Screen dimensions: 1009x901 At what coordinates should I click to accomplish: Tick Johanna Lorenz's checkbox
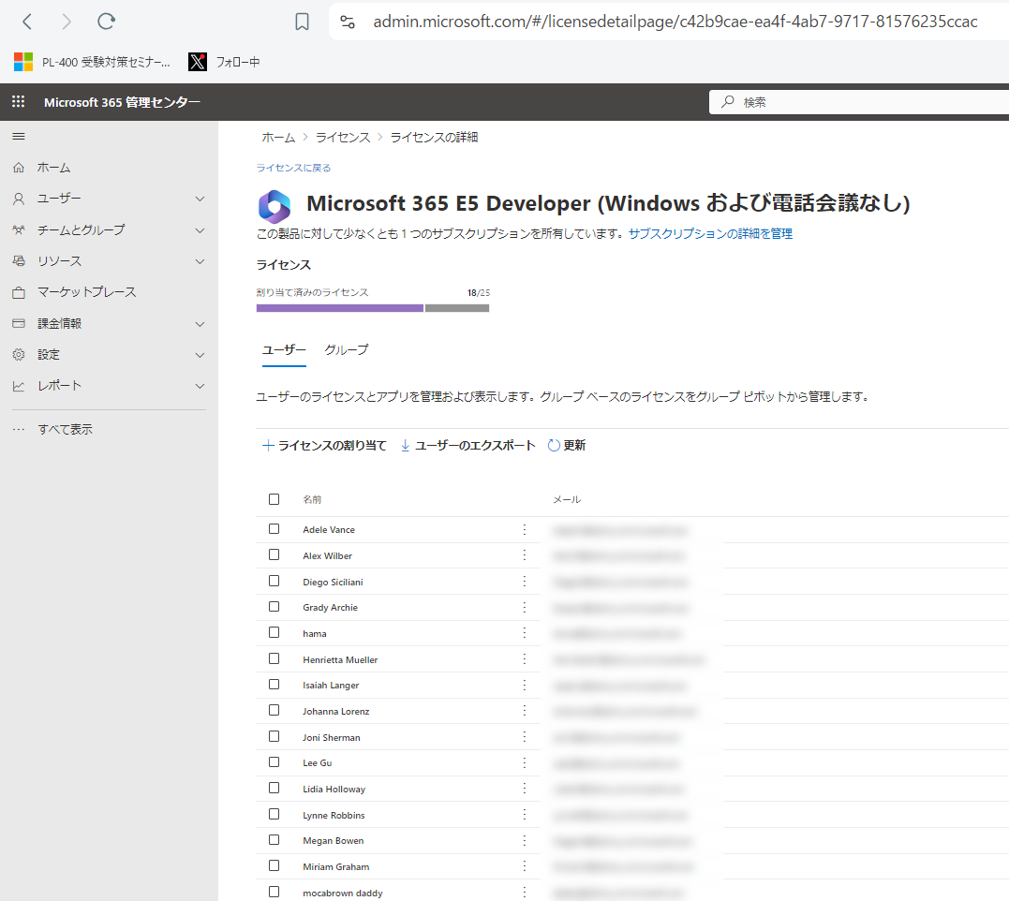275,710
